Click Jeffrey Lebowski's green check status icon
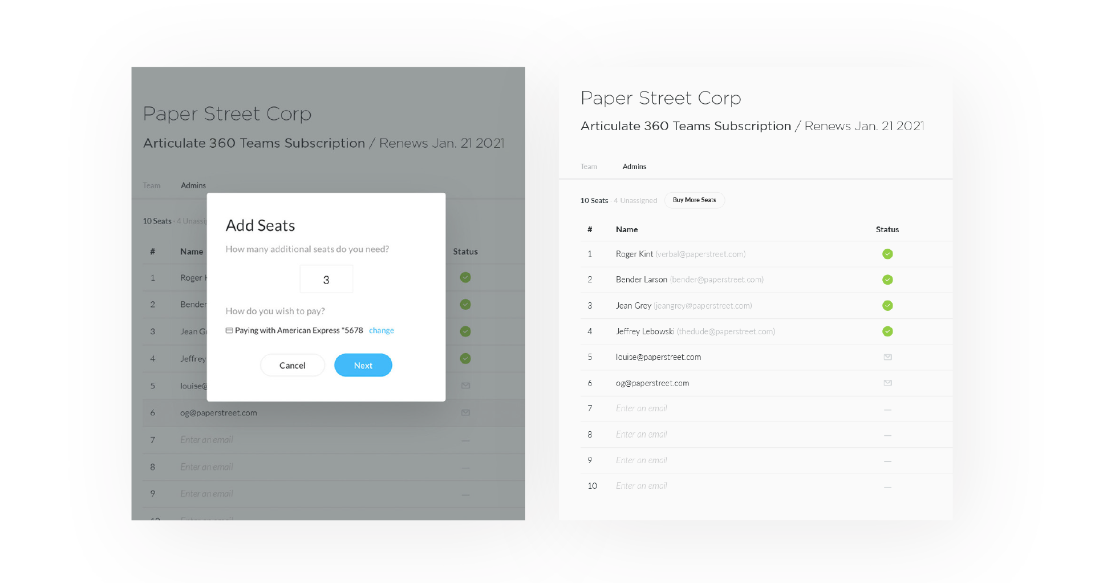Screen dimensions: 1095x583 [x=887, y=331]
